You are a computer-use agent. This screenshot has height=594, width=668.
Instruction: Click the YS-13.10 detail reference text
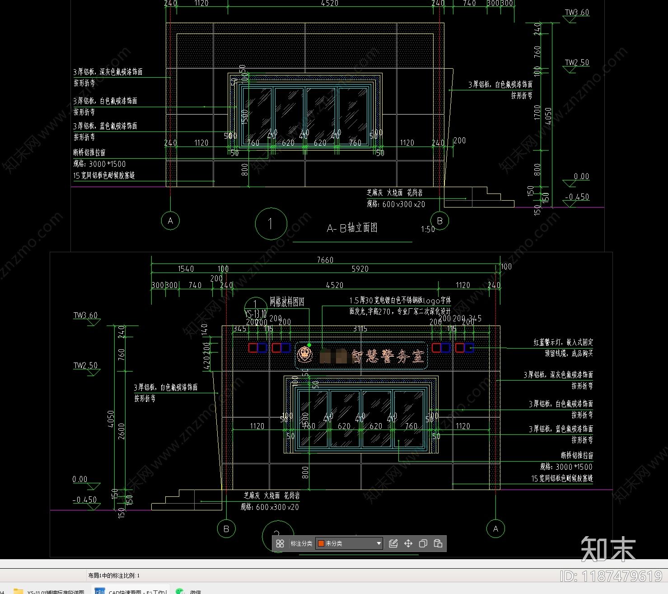tap(256, 314)
